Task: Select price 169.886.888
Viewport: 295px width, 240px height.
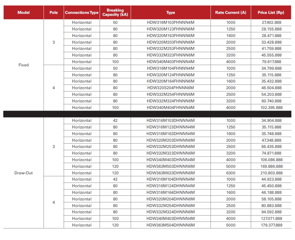Action: tap(272, 166)
